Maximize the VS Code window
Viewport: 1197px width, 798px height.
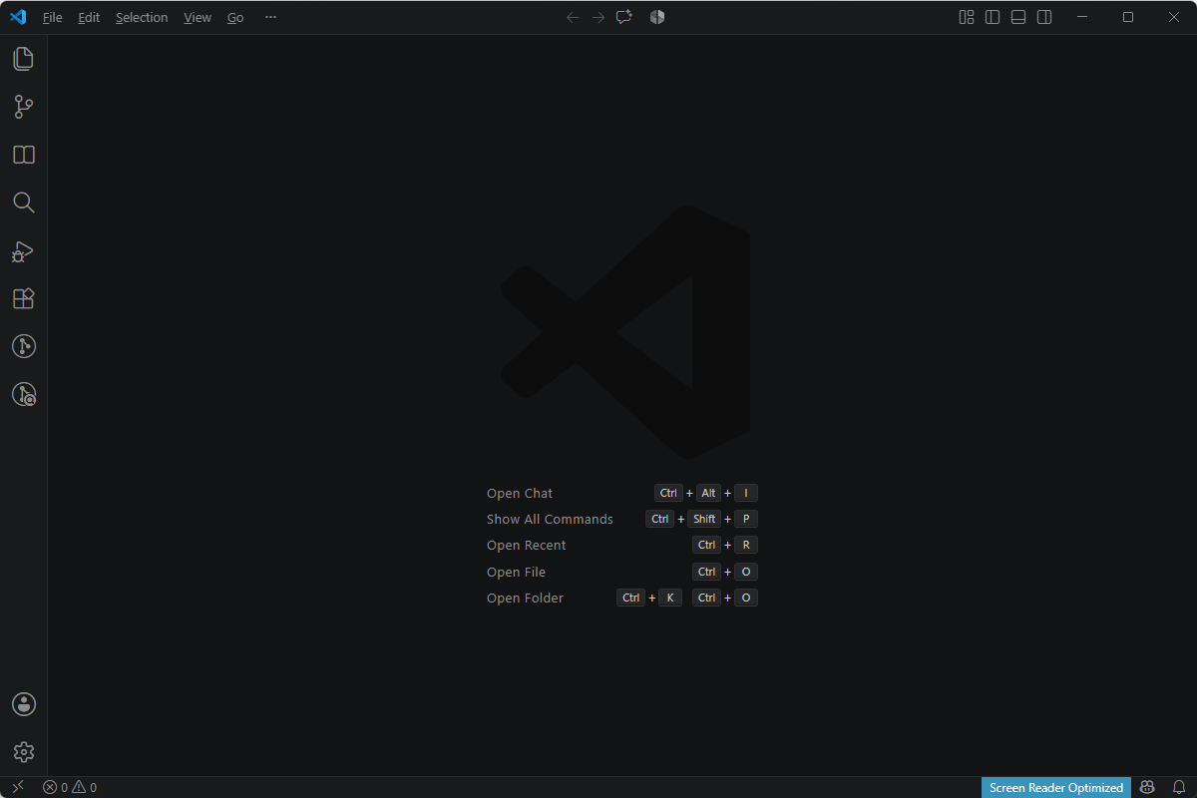[x=1128, y=17]
